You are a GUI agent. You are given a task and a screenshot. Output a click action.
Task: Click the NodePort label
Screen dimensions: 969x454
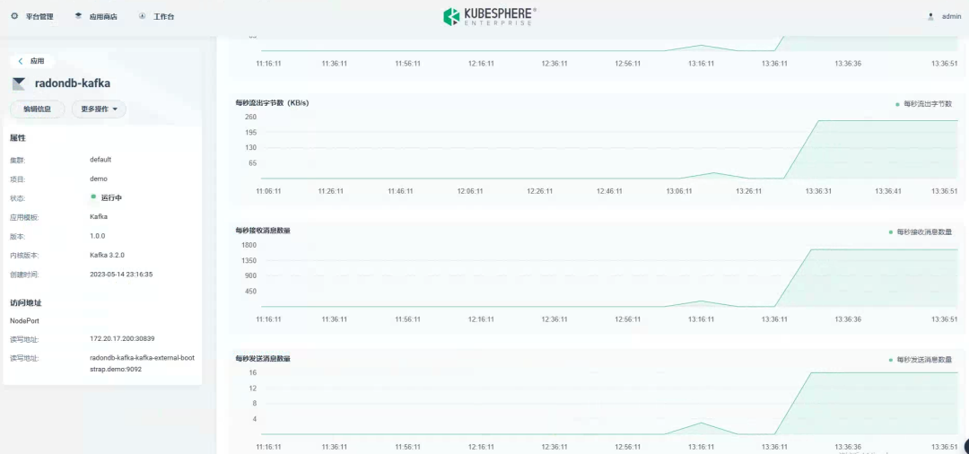25,321
